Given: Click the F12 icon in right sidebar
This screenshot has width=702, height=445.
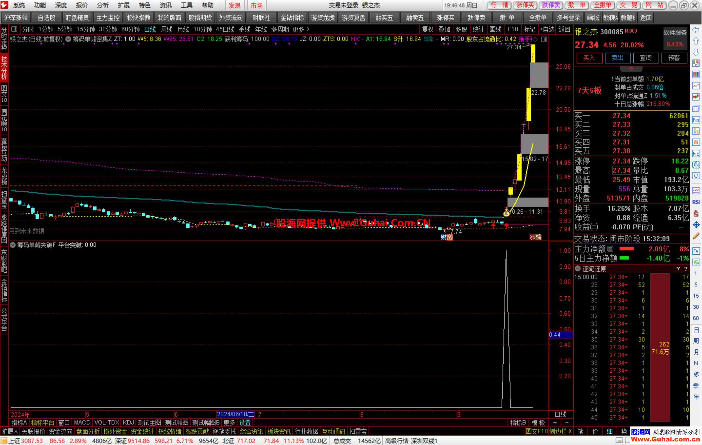Looking at the screenshot, I should (695, 154).
